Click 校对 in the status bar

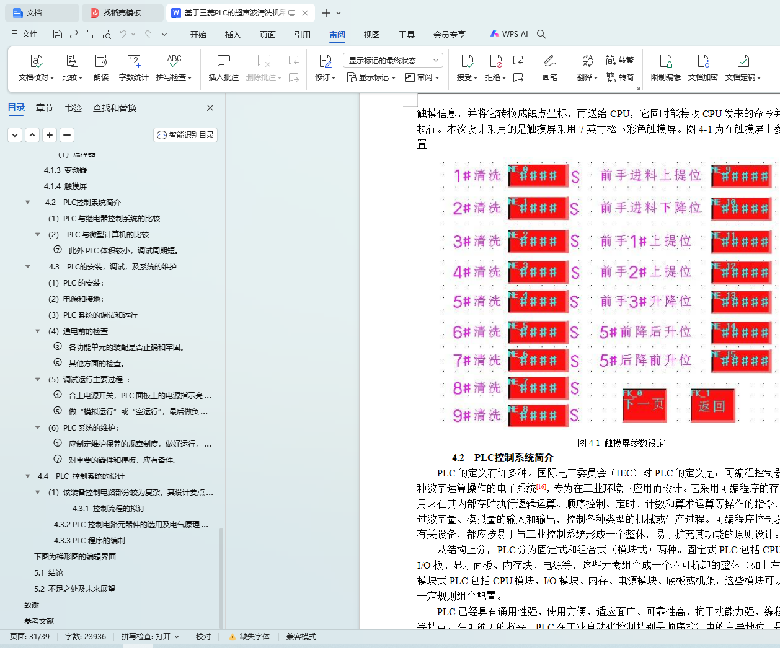[x=203, y=637]
